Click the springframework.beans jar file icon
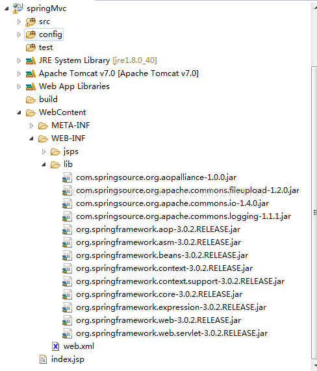This screenshot has height=371, width=317. pyautogui.click(x=67, y=255)
